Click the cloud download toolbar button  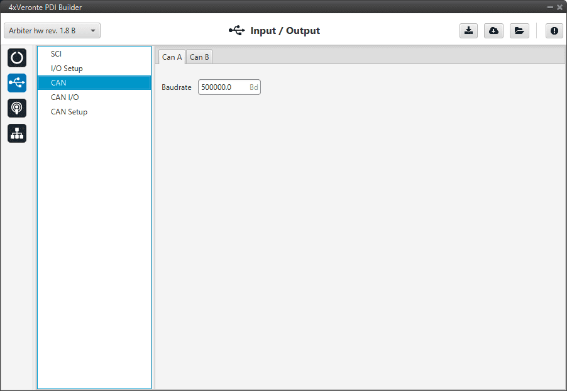(x=493, y=31)
